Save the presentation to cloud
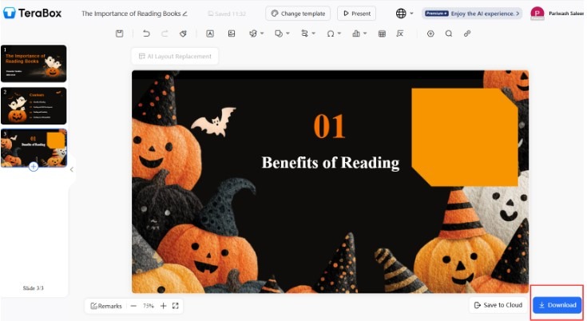 [x=498, y=305]
